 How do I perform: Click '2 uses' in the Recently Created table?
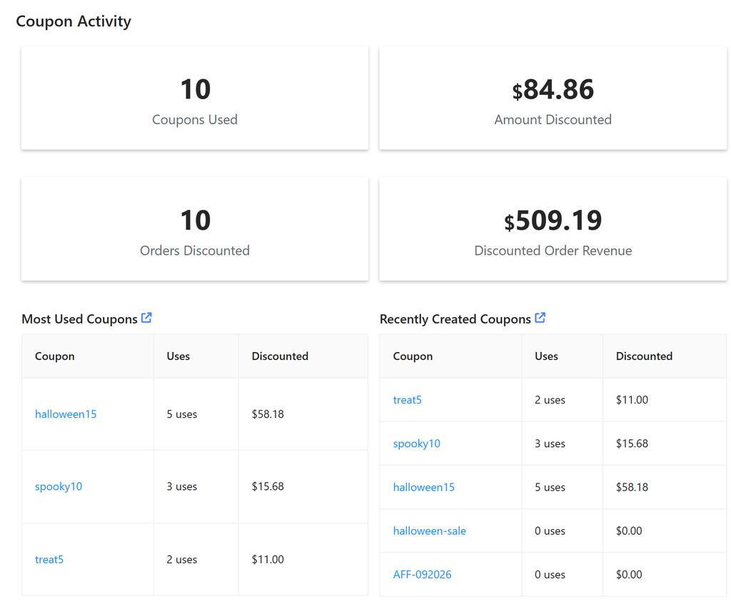point(550,400)
